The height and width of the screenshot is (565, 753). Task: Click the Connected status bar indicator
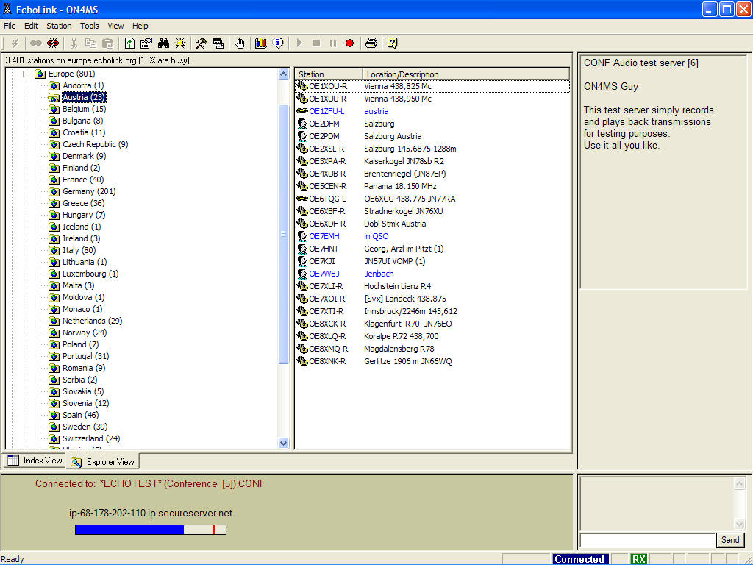click(x=579, y=559)
